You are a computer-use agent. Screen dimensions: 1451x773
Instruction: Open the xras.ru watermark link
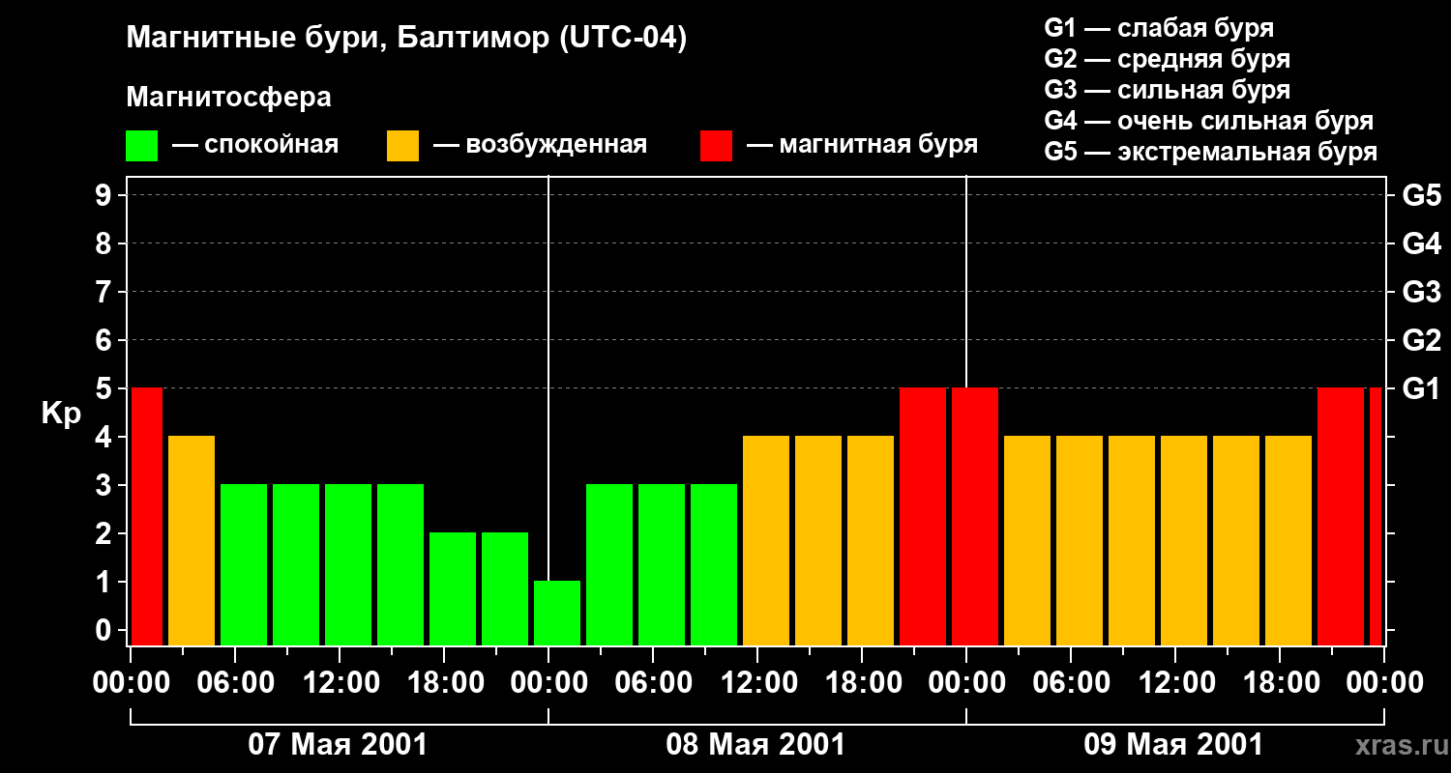pyautogui.click(x=1397, y=745)
